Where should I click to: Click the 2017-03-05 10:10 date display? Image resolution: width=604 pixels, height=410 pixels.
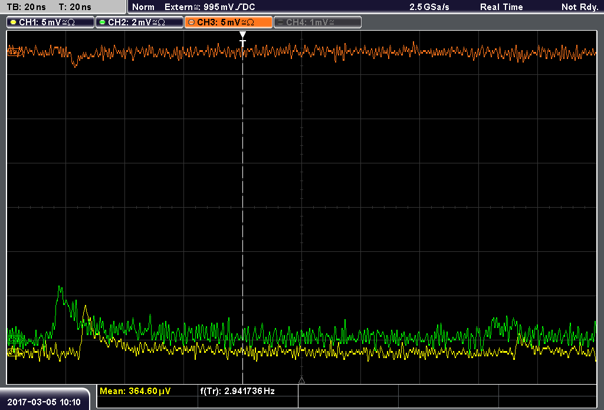click(44, 402)
